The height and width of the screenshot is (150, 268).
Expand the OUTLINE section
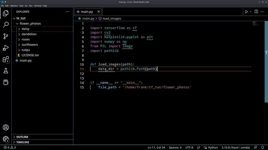[42, 137]
